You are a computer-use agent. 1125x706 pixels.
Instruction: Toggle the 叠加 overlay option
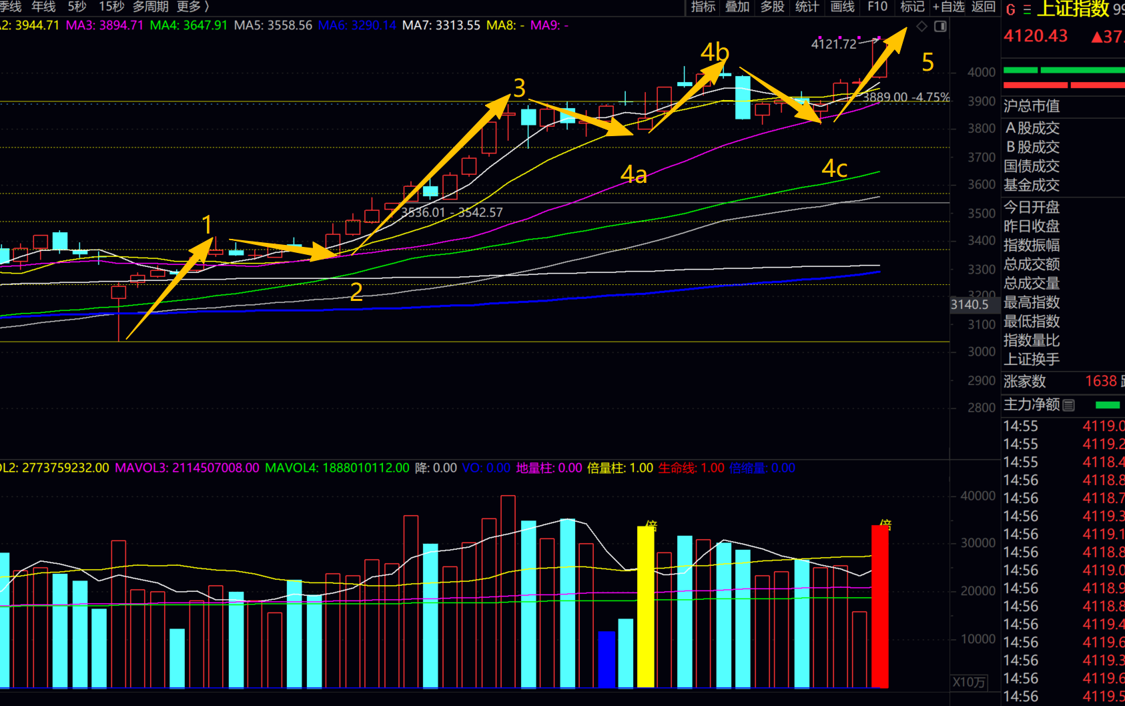click(737, 7)
